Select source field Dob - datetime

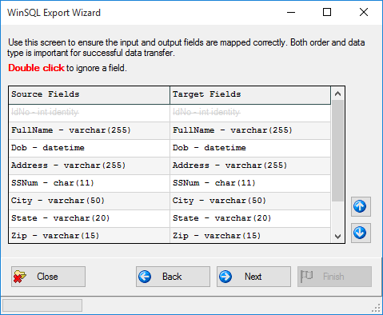point(90,148)
